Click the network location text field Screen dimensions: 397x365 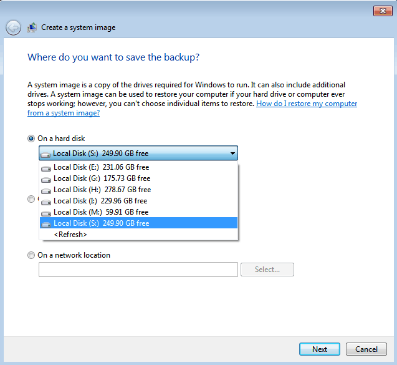[138, 270]
